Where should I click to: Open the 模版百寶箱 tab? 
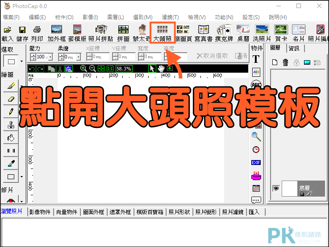(x=150, y=212)
